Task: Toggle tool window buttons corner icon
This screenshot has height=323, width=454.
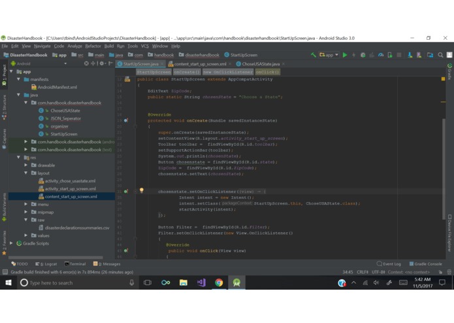Action: click(x=5, y=272)
